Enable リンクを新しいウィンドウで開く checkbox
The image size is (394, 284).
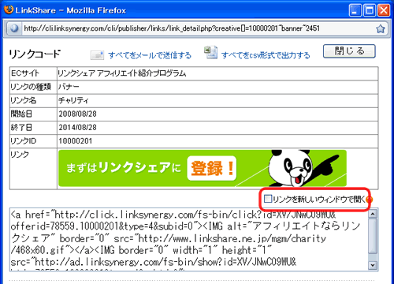[268, 199]
